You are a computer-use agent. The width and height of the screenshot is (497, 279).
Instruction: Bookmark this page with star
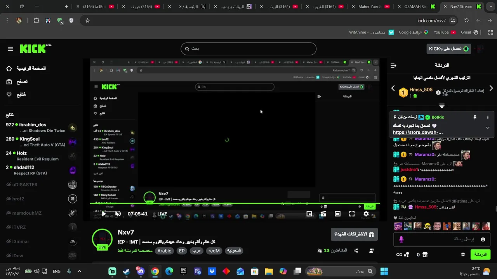coord(88,21)
